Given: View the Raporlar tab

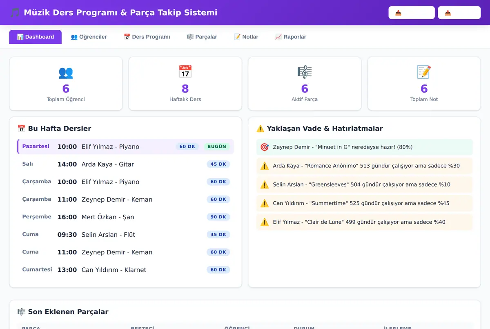Looking at the screenshot, I should click(x=290, y=37).
